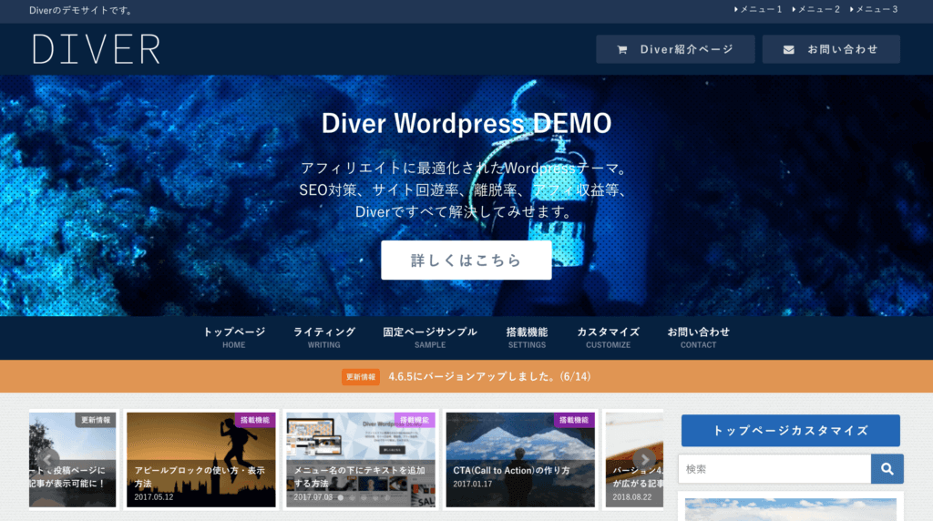Click the お問い合わせ header button label

[x=843, y=49]
